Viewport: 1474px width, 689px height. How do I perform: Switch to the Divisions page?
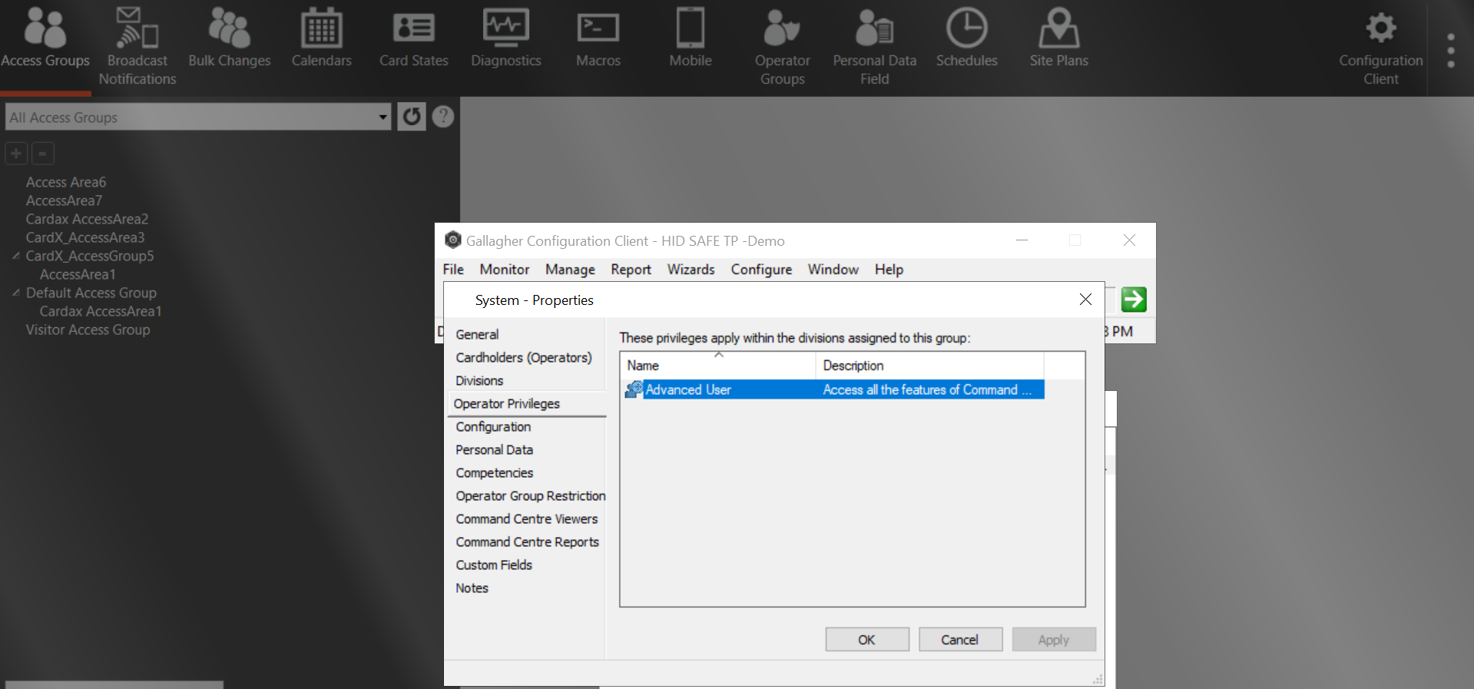point(479,381)
